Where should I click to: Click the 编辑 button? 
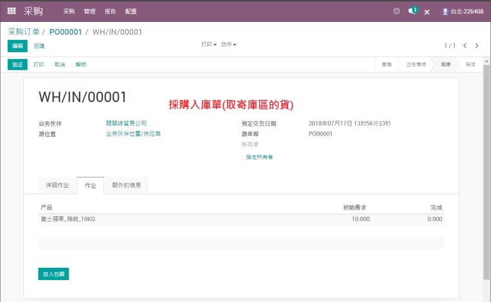17,46
